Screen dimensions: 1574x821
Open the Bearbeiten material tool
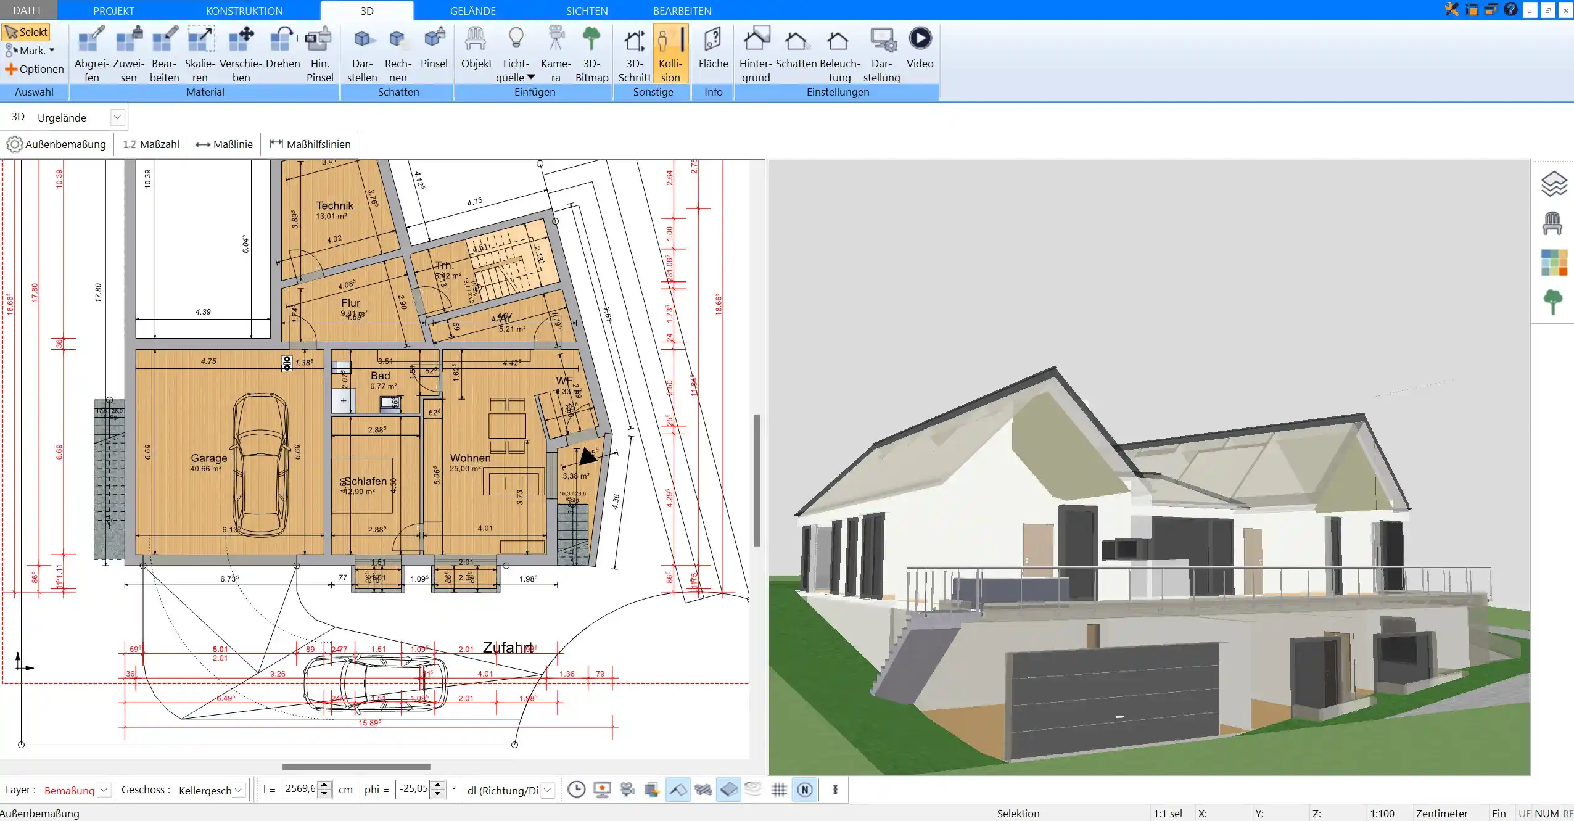pyautogui.click(x=165, y=54)
